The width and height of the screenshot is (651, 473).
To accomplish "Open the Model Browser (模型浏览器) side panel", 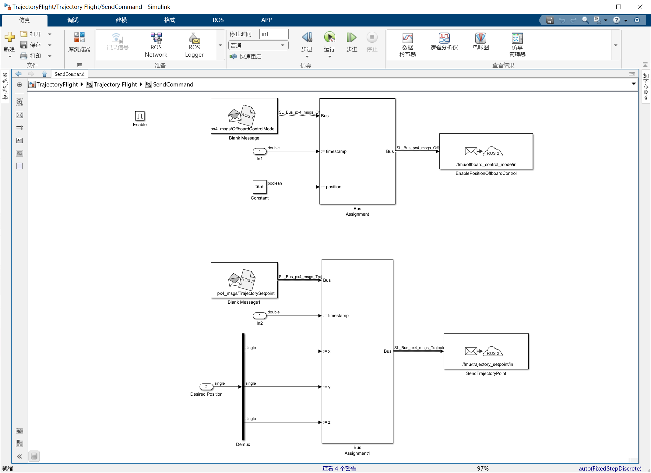I will (x=5, y=86).
